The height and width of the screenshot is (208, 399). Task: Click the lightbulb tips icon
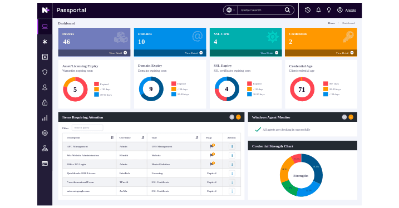329,10
